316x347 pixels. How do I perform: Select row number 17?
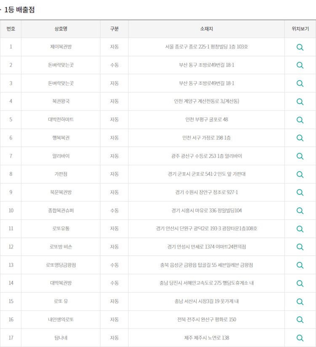pos(11,337)
